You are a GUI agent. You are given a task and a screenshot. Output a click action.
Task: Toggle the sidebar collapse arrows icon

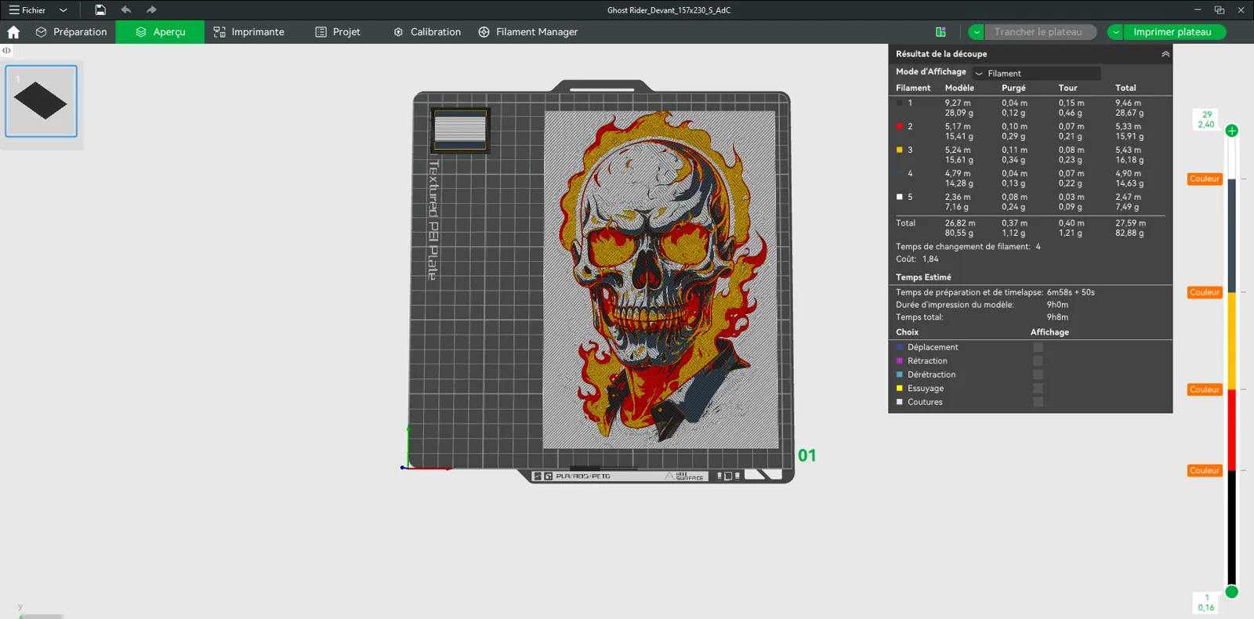click(x=6, y=50)
